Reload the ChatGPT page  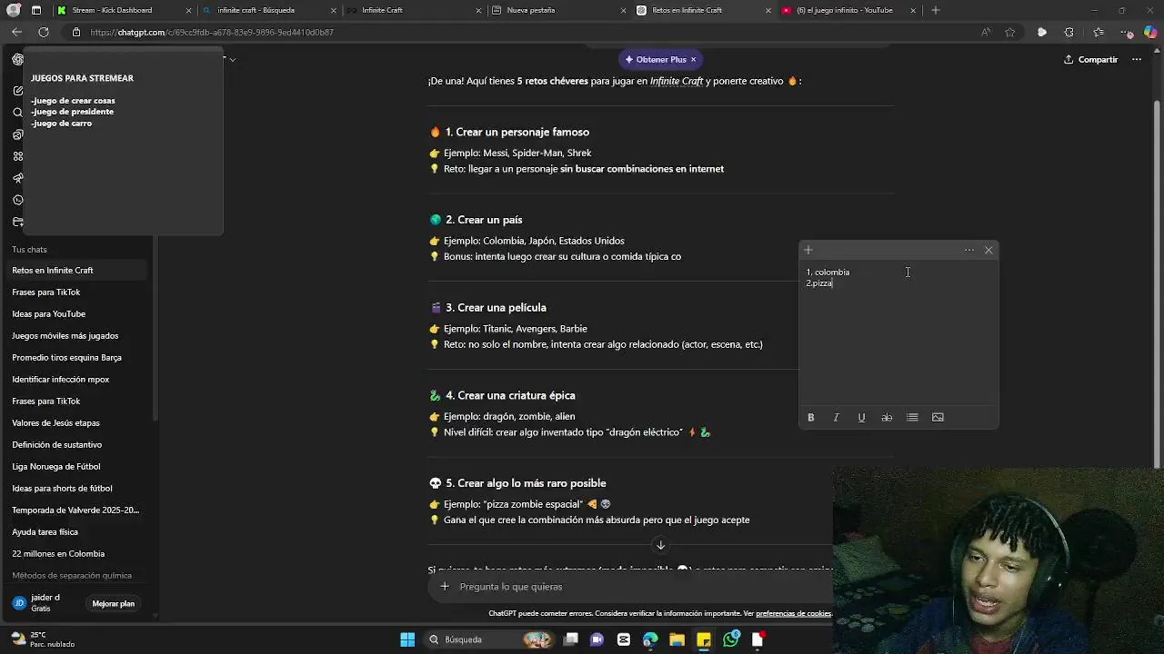[43, 32]
